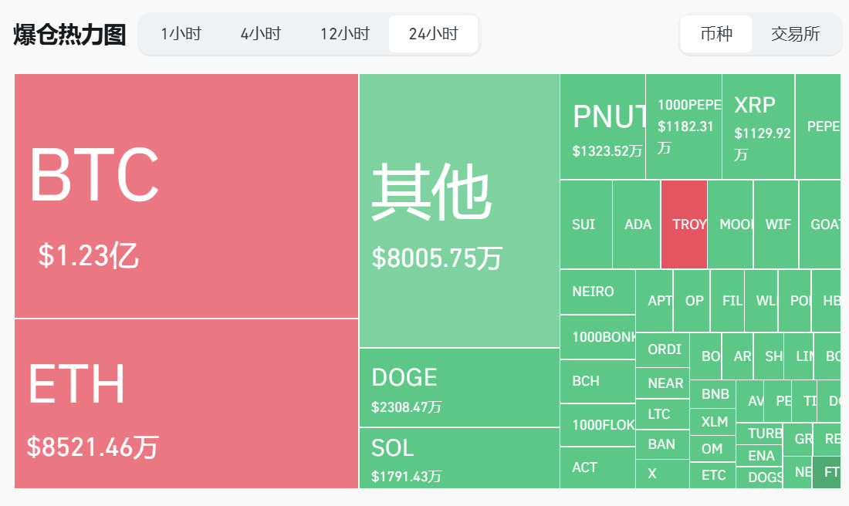Open the SUI tile
849x506 pixels.
586,224
